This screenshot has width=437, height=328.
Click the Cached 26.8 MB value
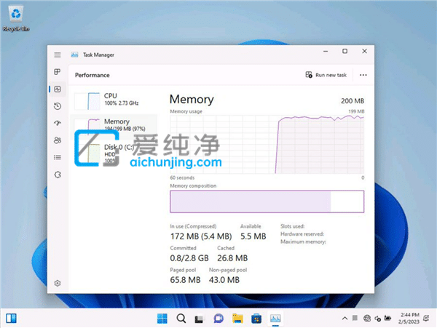click(x=232, y=258)
